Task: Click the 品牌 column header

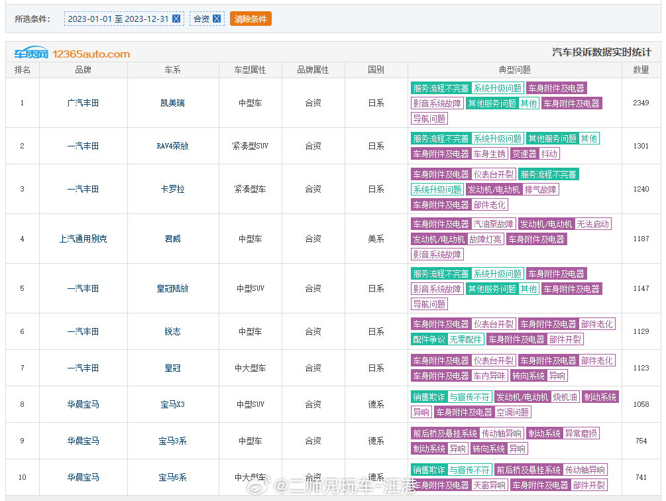Action: [83, 70]
